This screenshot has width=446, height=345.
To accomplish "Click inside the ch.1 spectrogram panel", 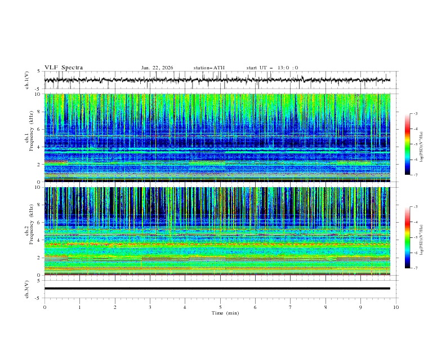I will (x=220, y=138).
